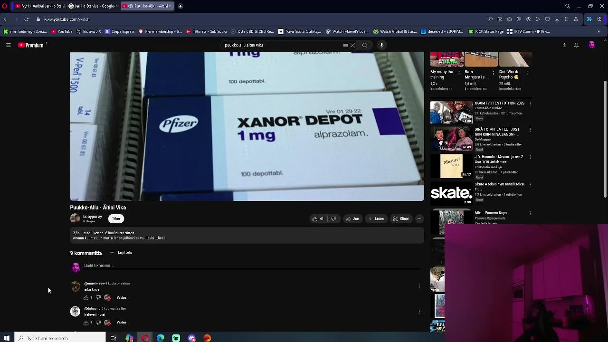Open more actions ellipsis beside Klippi

click(419, 219)
